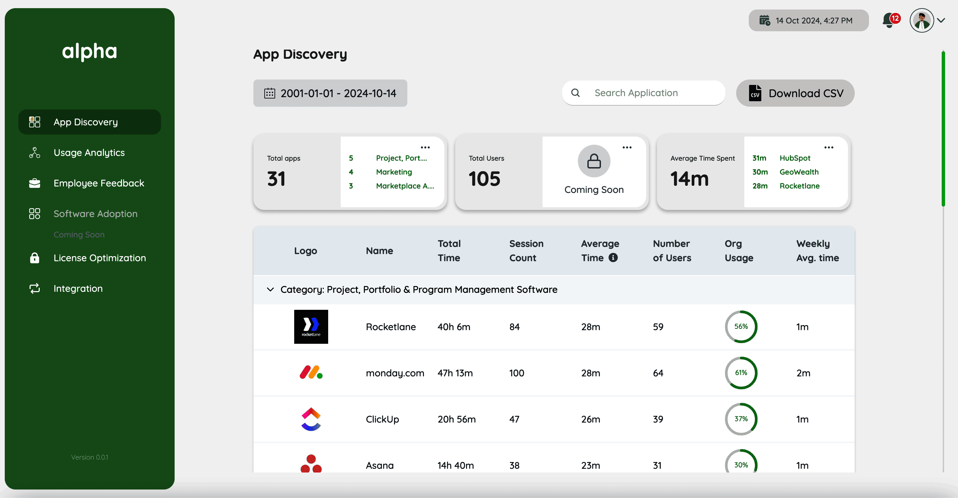Click the ClickUp logo icon
The width and height of the screenshot is (958, 498).
(x=311, y=419)
